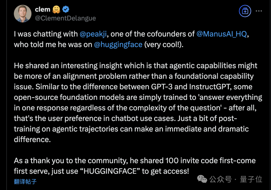The height and width of the screenshot is (190, 271).
Task: Open the @huggingface mention
Action: (x=118, y=45)
